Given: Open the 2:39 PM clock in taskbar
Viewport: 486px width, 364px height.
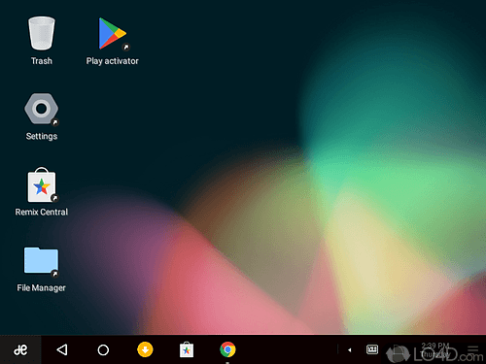Looking at the screenshot, I should click(435, 349).
